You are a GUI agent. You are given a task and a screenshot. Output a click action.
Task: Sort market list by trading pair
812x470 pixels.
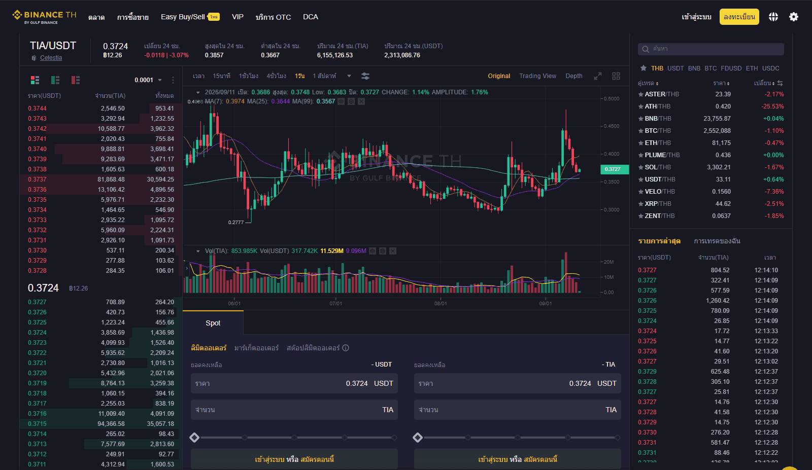(648, 83)
